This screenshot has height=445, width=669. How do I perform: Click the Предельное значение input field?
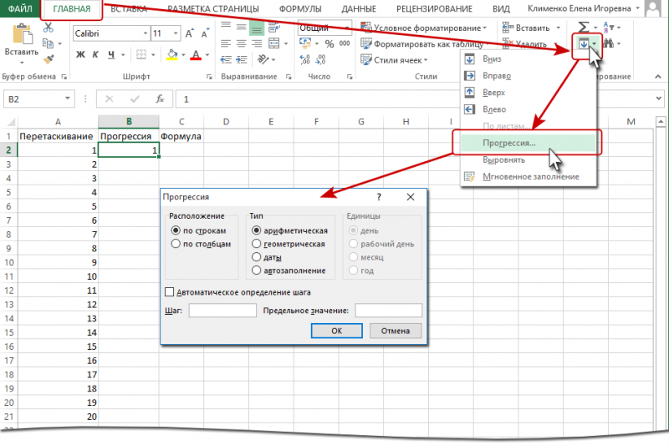(389, 311)
